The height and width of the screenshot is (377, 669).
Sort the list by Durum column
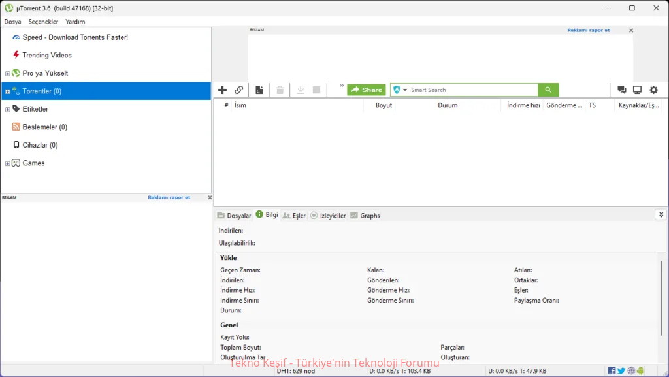[x=448, y=105]
